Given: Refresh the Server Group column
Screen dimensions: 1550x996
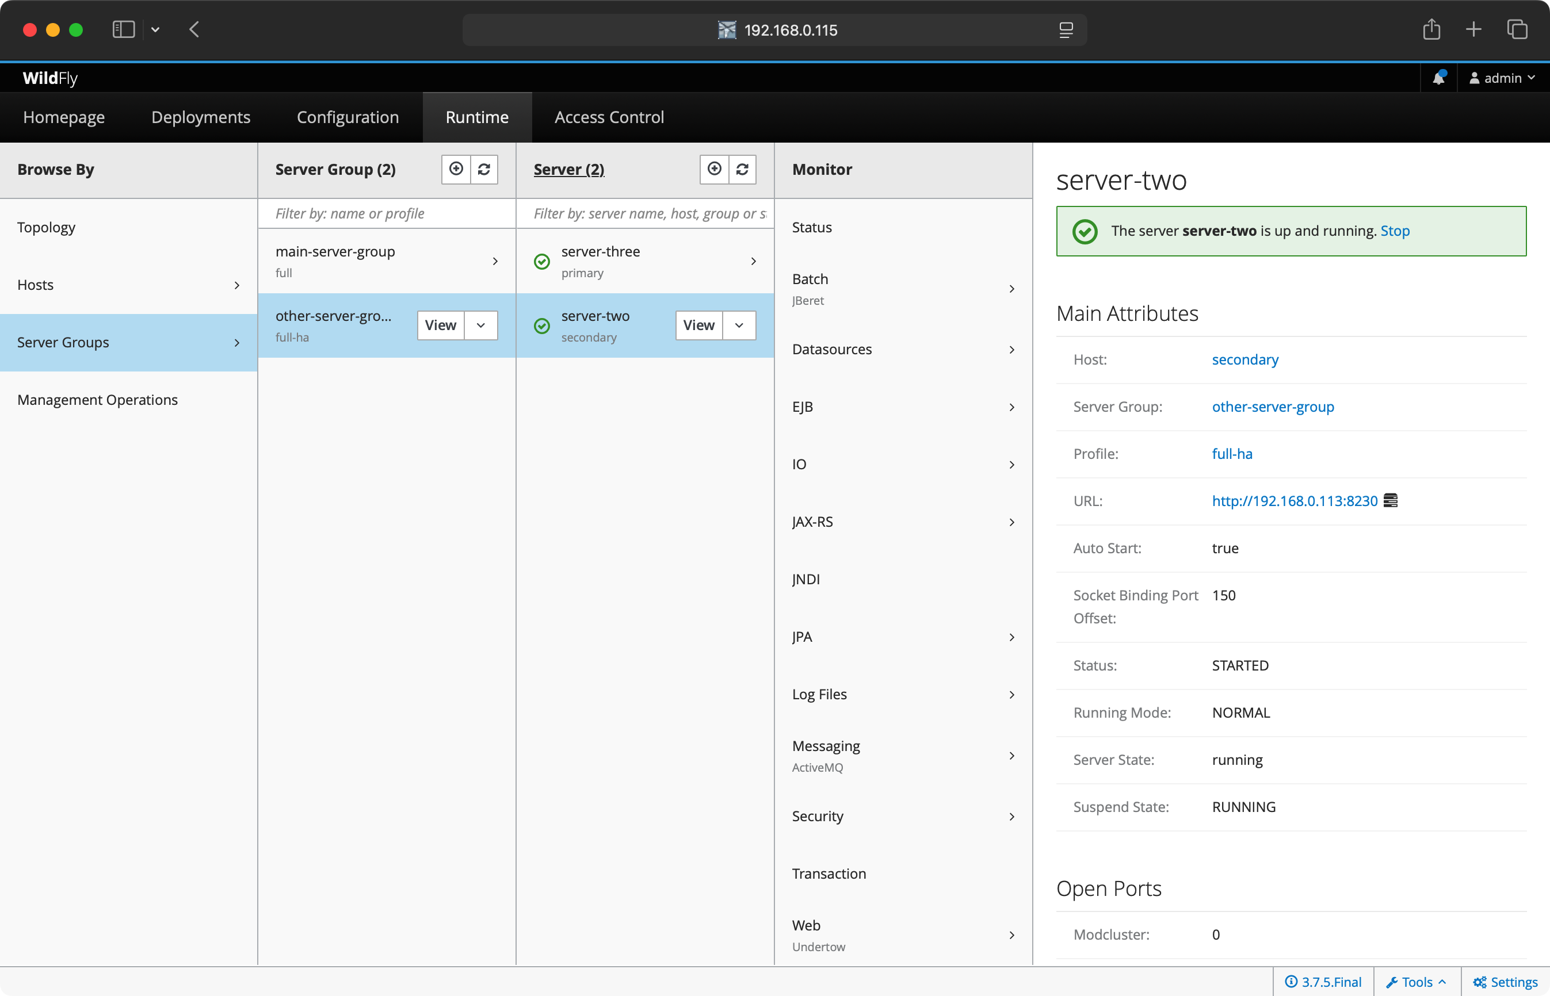Looking at the screenshot, I should click(x=484, y=170).
